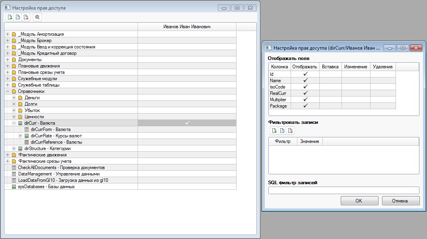Collapse the Справочники folder
This screenshot has width=427, height=239.
[x=8, y=91]
